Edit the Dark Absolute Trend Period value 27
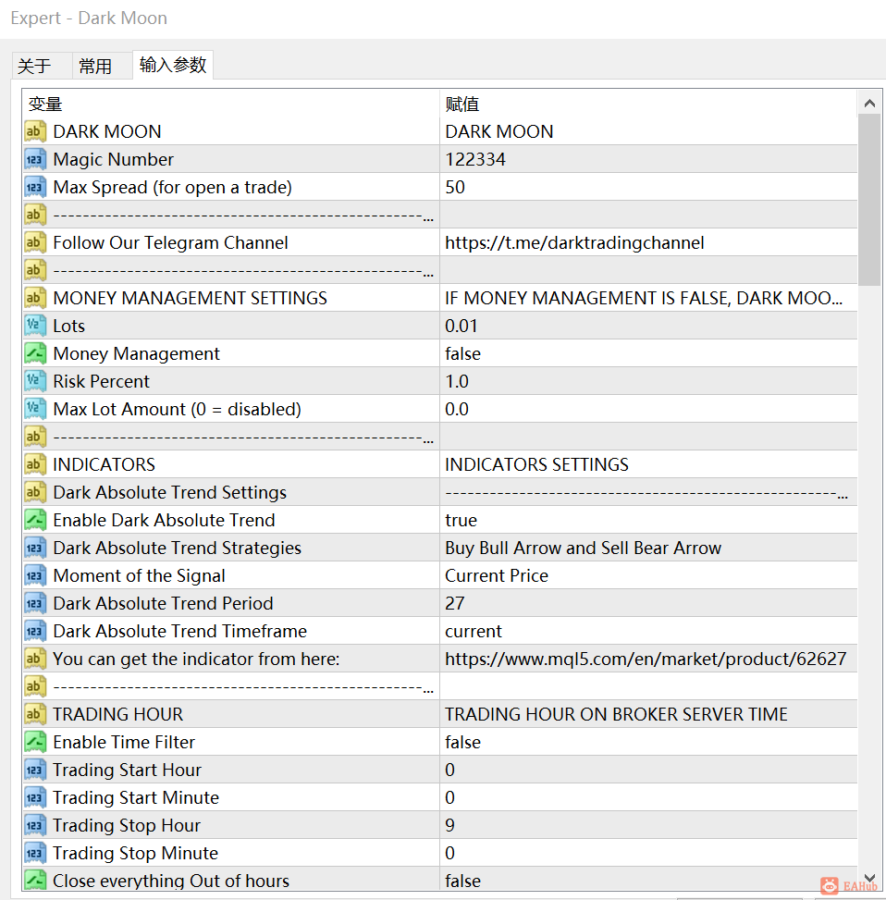Image resolution: width=886 pixels, height=900 pixels. point(648,603)
